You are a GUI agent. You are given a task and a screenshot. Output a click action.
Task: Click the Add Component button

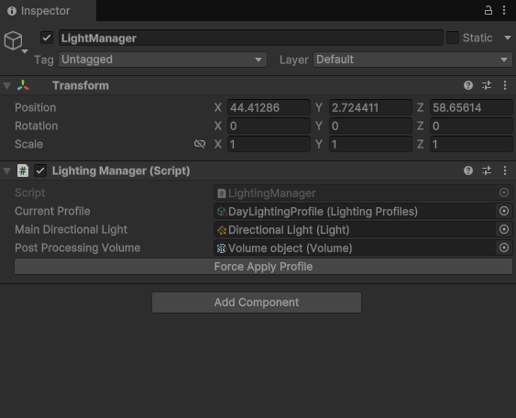click(x=257, y=302)
